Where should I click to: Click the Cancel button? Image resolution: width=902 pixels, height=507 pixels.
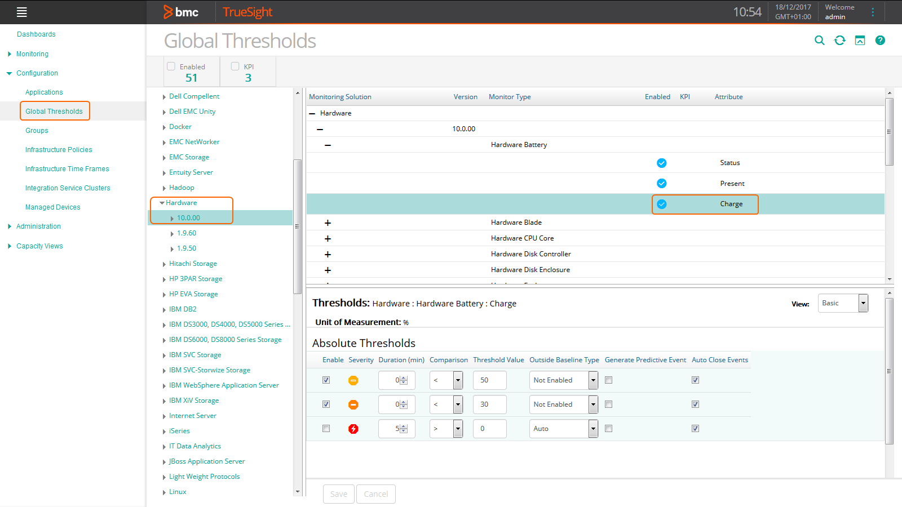pyautogui.click(x=375, y=493)
